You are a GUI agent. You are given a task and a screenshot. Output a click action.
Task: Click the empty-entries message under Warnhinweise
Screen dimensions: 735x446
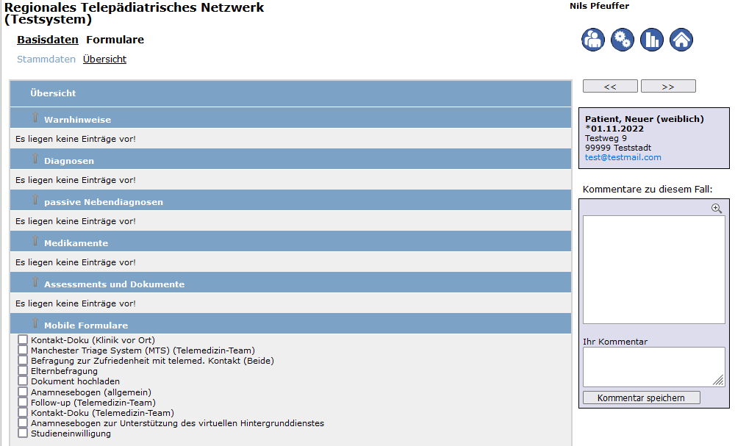(76, 139)
